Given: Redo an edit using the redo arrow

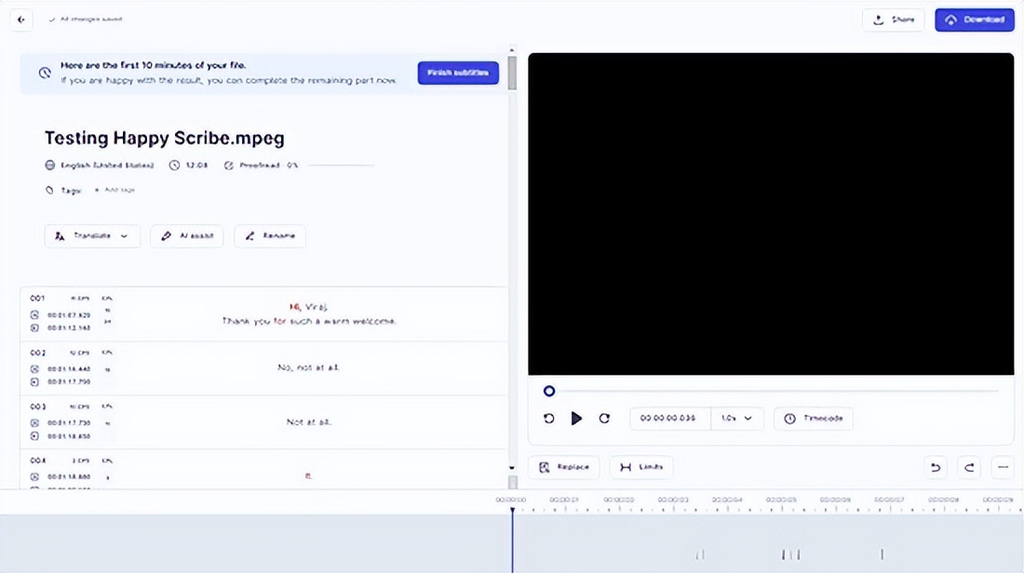Looking at the screenshot, I should tap(968, 467).
